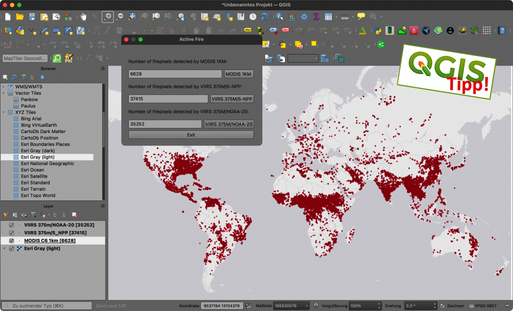Open the measure tool dropdown arrow
Screen dimensions: 513x311
[x=352, y=16]
